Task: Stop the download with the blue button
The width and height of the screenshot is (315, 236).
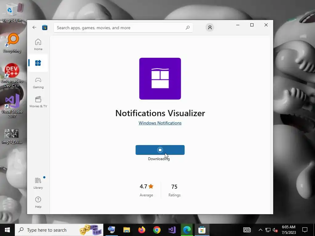Action: pos(160,150)
